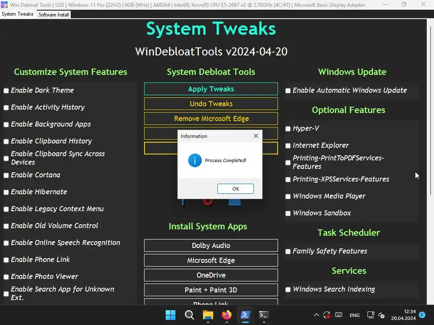Toggle Enable Clipboard History checkbox

(x=6, y=141)
